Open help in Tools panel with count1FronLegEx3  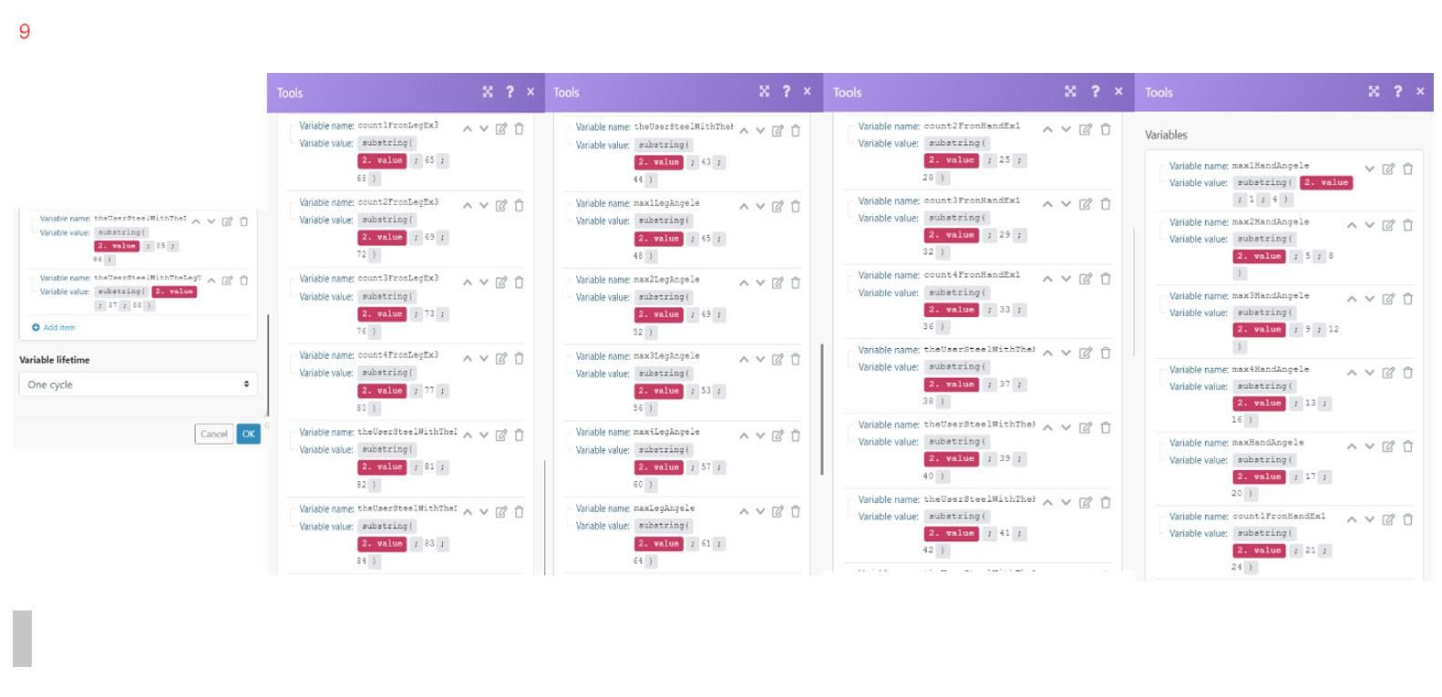click(510, 92)
